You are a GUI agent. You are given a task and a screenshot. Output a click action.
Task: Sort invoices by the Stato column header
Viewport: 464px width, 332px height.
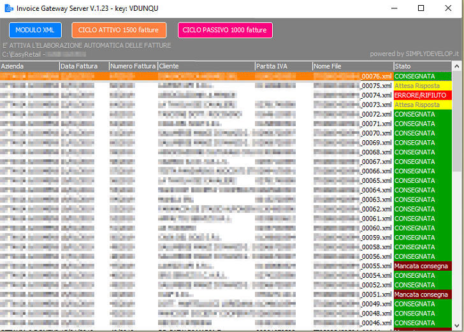tap(421, 66)
